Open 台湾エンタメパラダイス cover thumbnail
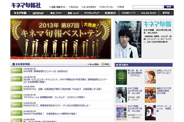This screenshot has height=122, width=184. point(150,76)
